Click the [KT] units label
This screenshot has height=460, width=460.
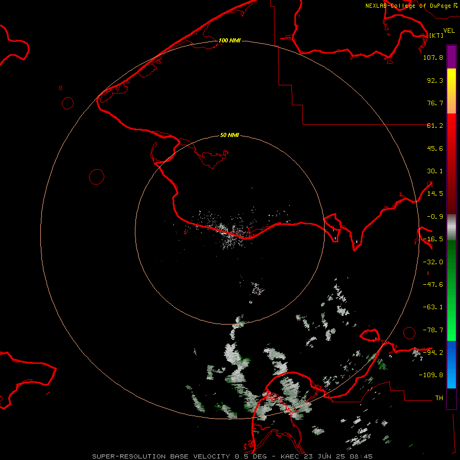coord(436,35)
